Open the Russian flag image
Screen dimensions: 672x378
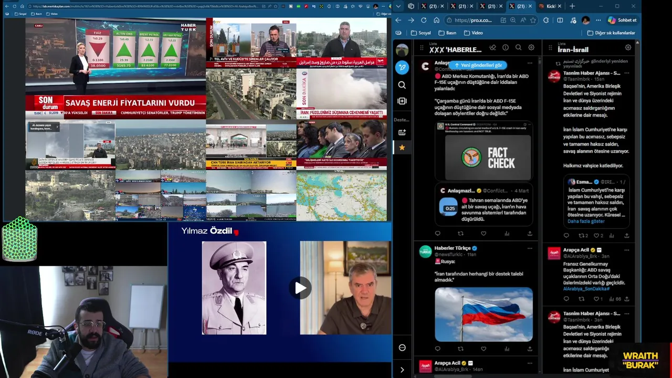click(x=484, y=314)
